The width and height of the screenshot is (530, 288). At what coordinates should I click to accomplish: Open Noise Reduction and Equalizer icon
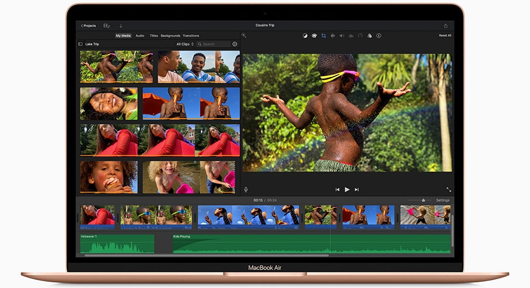pos(351,35)
